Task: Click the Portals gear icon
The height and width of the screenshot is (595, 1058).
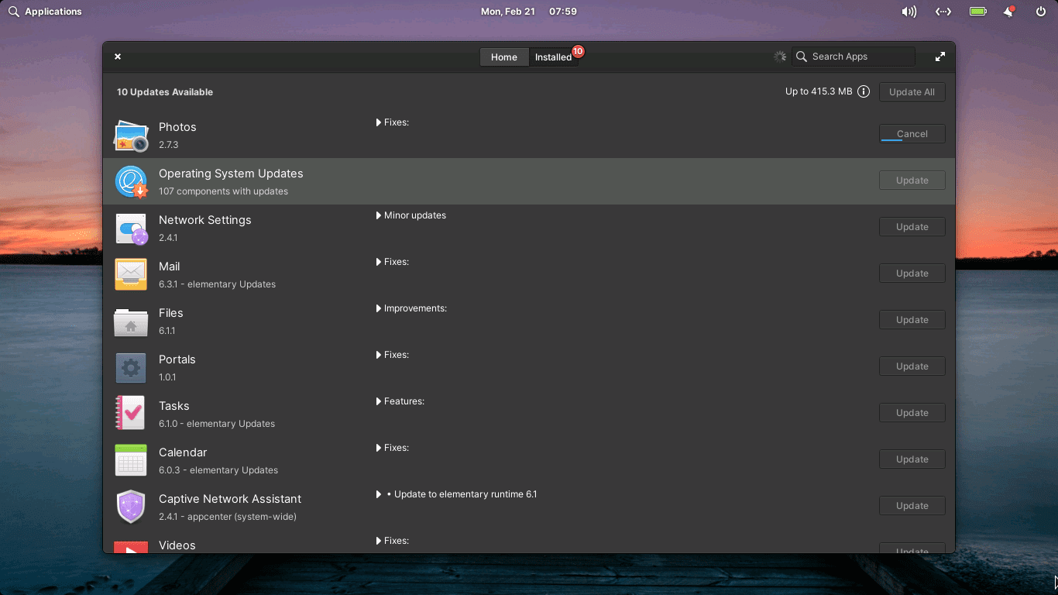Action: (x=131, y=367)
